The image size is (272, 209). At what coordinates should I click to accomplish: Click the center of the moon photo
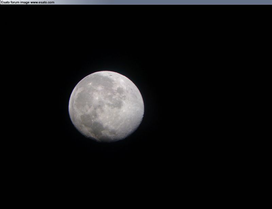pos(106,106)
